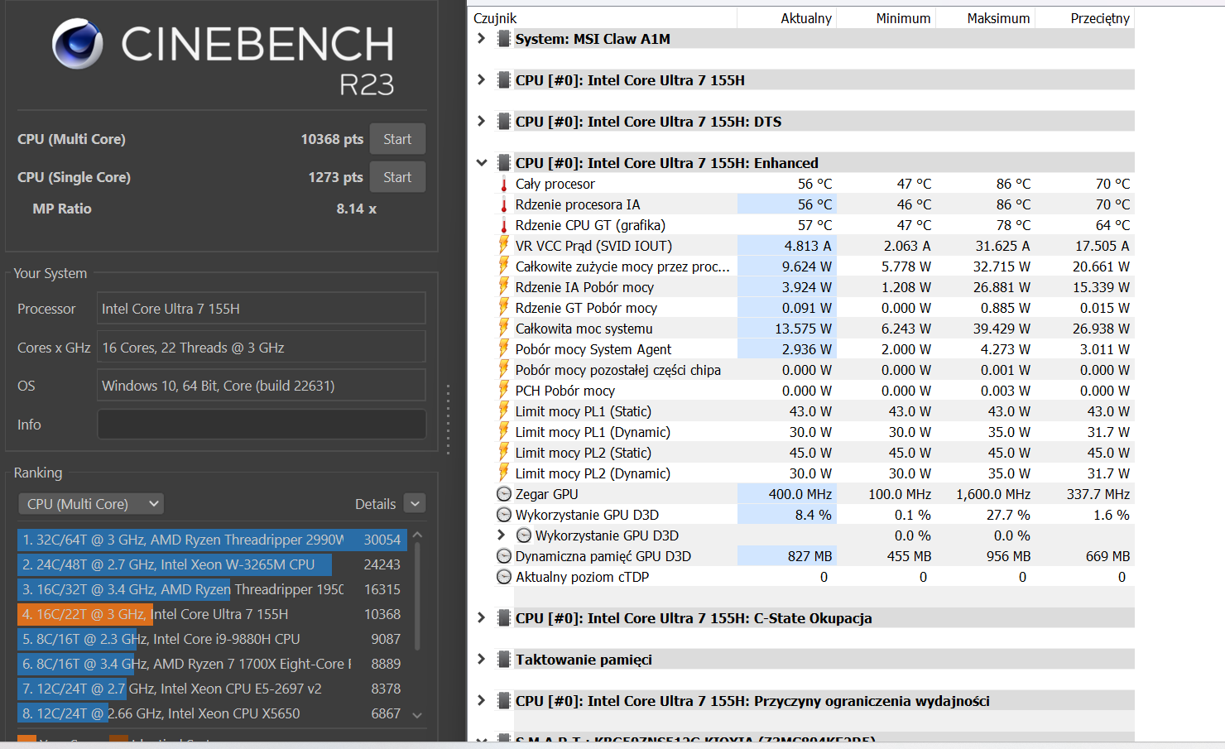The image size is (1225, 749).
Task: Click the chip icon beside System: MSI Claw A1M
Action: click(x=503, y=39)
